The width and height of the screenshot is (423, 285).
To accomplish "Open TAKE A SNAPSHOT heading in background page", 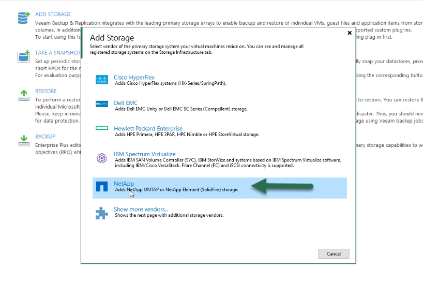I will tap(58, 53).
